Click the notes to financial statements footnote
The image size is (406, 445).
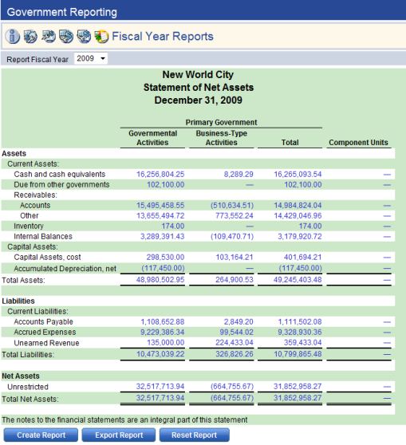(x=124, y=420)
